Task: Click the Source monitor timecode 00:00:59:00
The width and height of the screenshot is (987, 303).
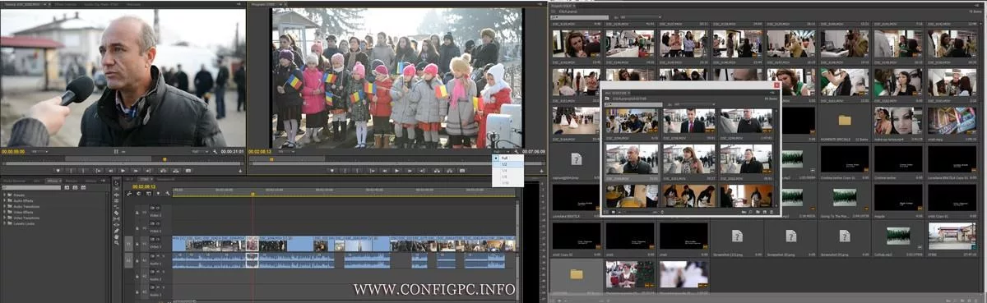Action: click(x=13, y=152)
